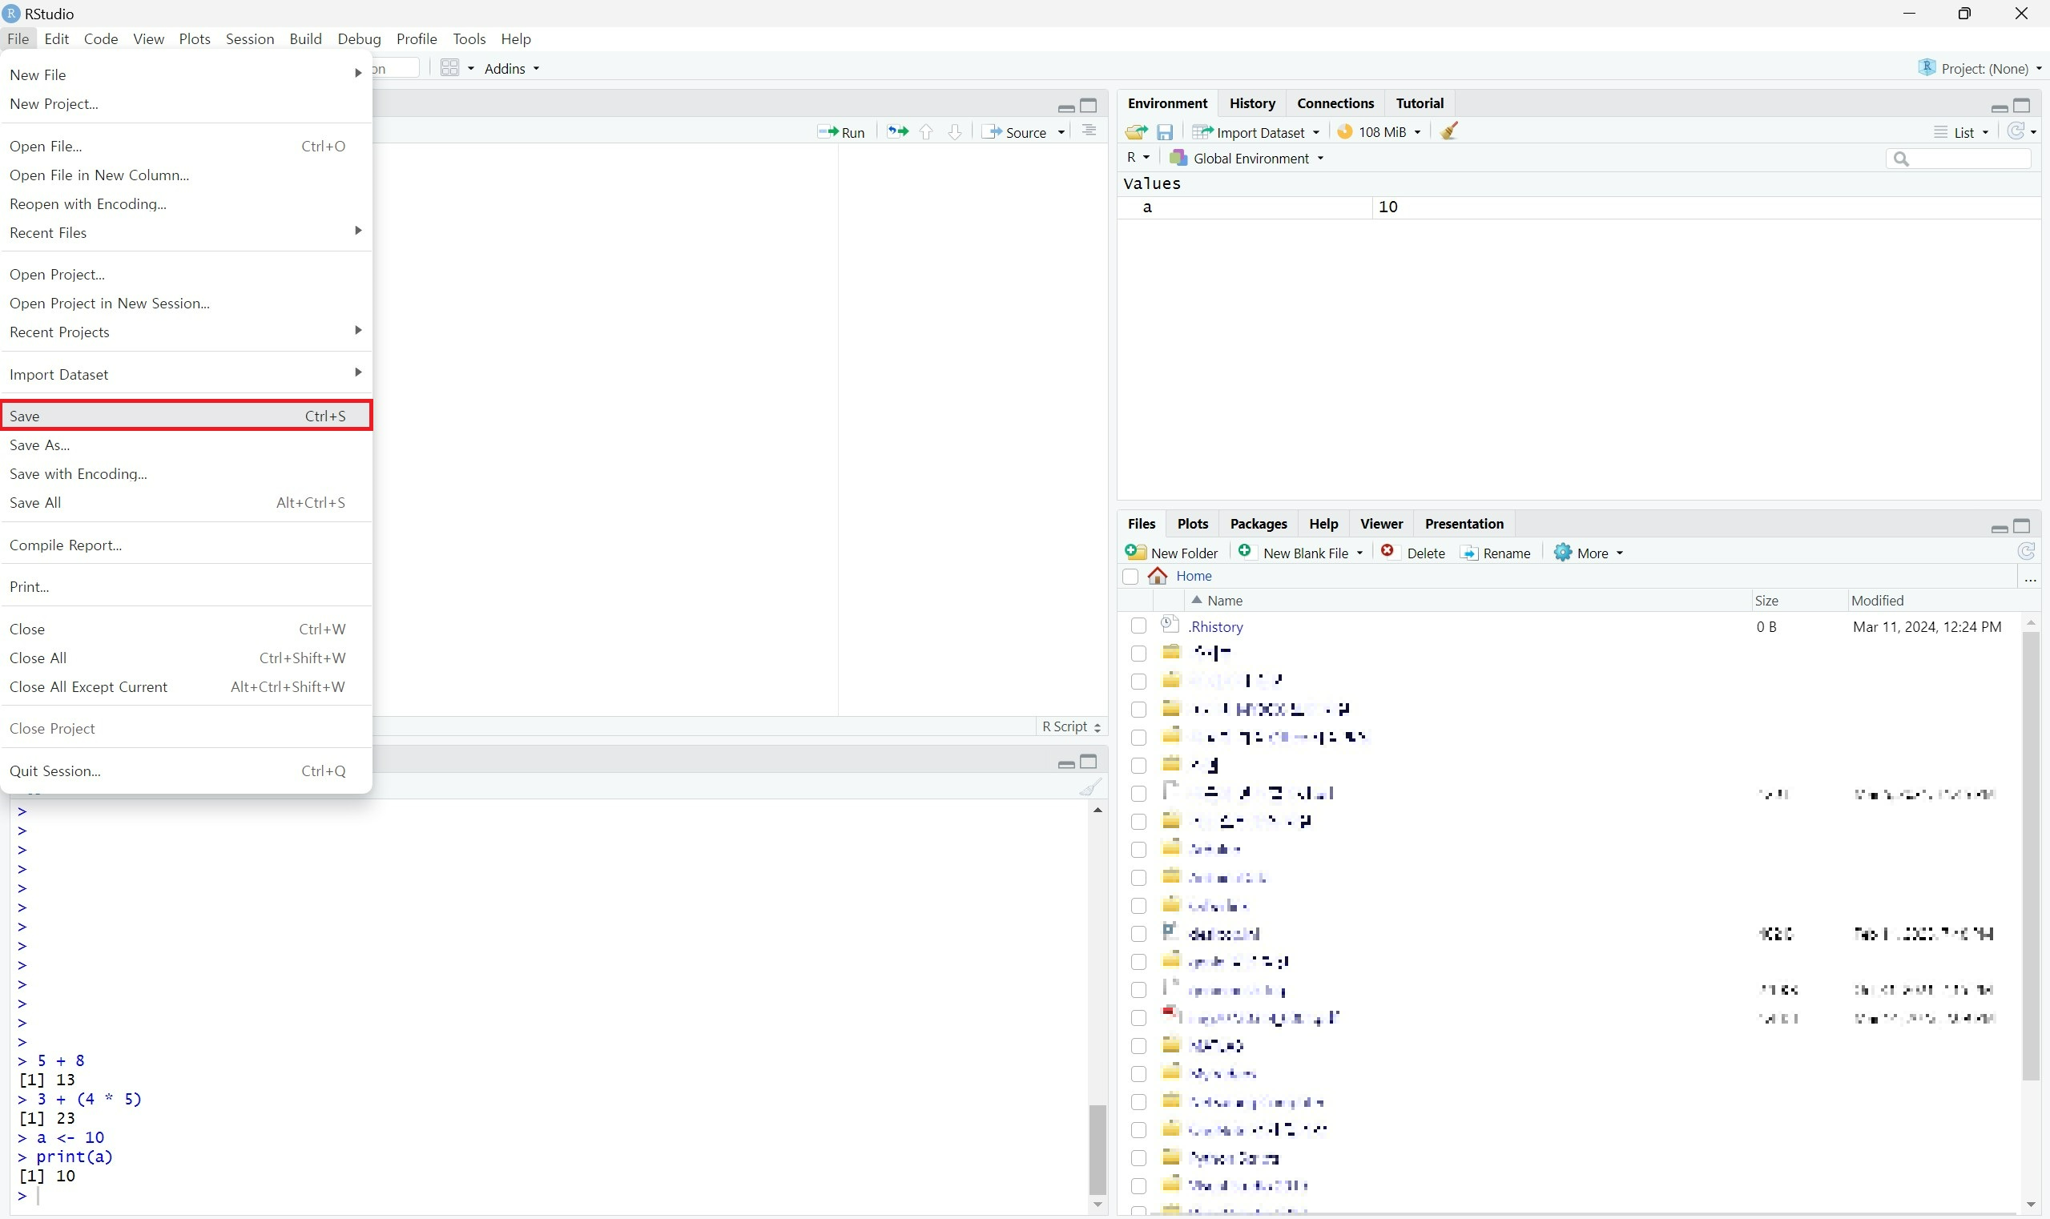Image resolution: width=2050 pixels, height=1219 pixels.
Task: Click the broom icon to clear the workspace
Action: click(1448, 131)
